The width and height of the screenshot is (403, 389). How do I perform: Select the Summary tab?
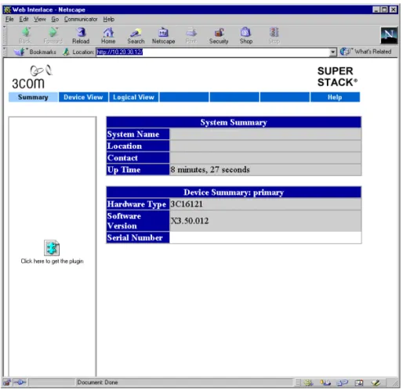point(33,97)
